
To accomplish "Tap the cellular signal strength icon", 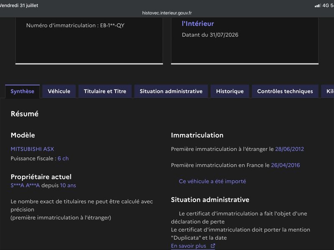I will pyautogui.click(x=318, y=5).
